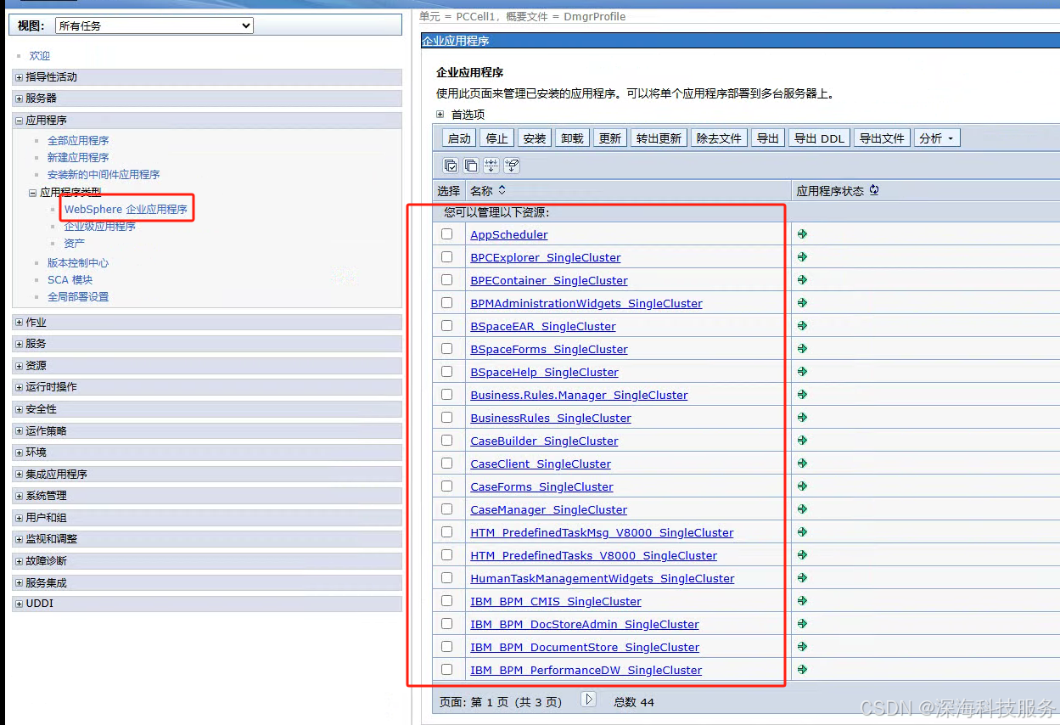The width and height of the screenshot is (1060, 725).
Task: Click the 卸载 button
Action: click(572, 138)
